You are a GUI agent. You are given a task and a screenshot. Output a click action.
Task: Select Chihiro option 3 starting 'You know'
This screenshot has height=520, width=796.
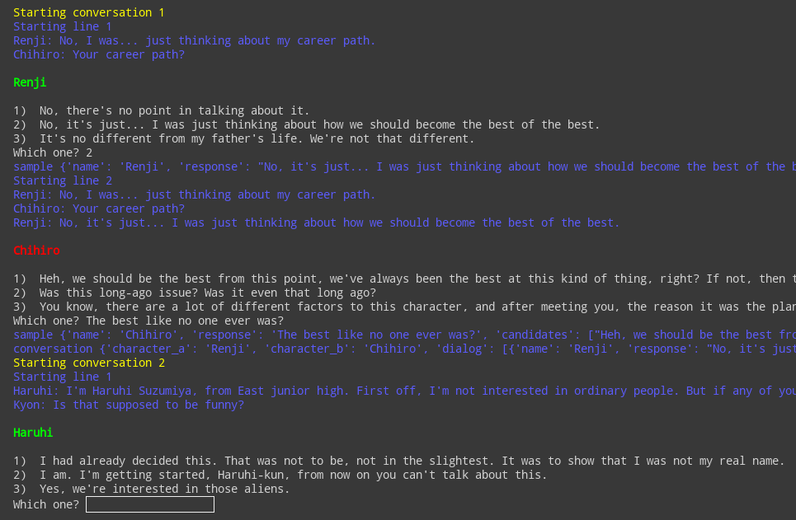(405, 307)
